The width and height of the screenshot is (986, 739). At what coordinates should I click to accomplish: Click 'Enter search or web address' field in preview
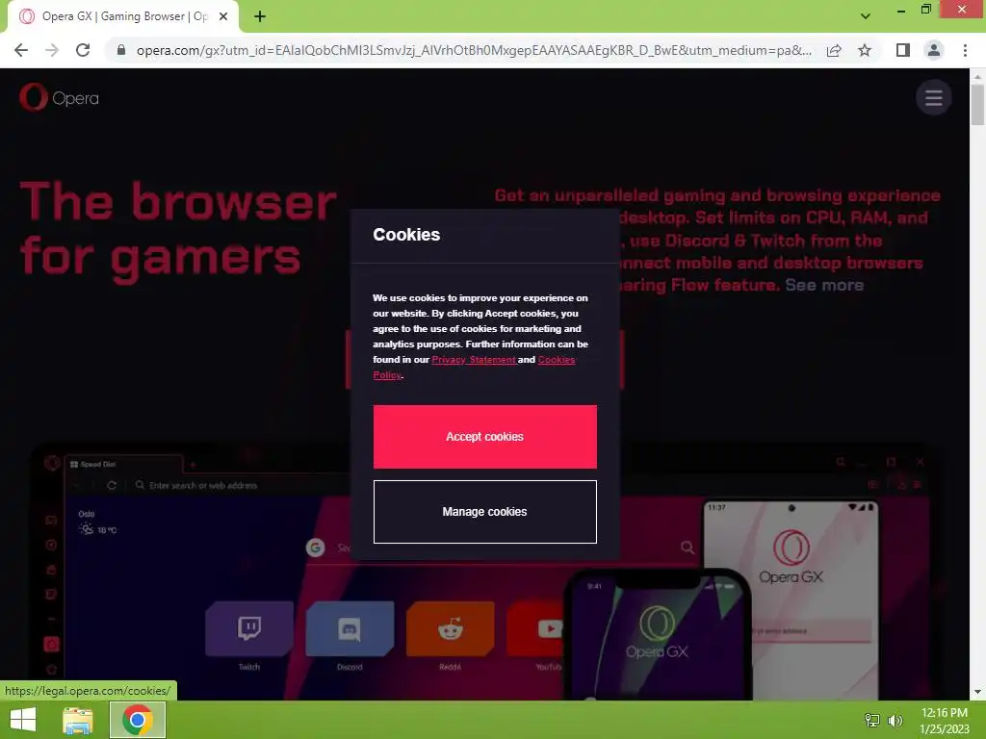203,485
